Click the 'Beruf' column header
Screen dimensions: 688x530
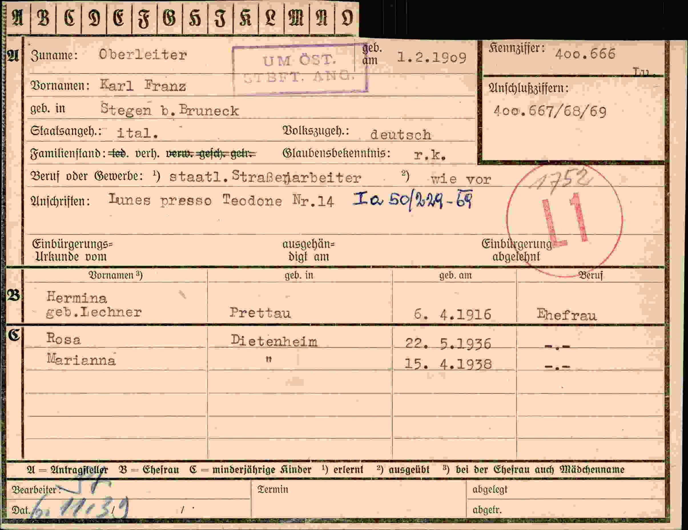591,275
